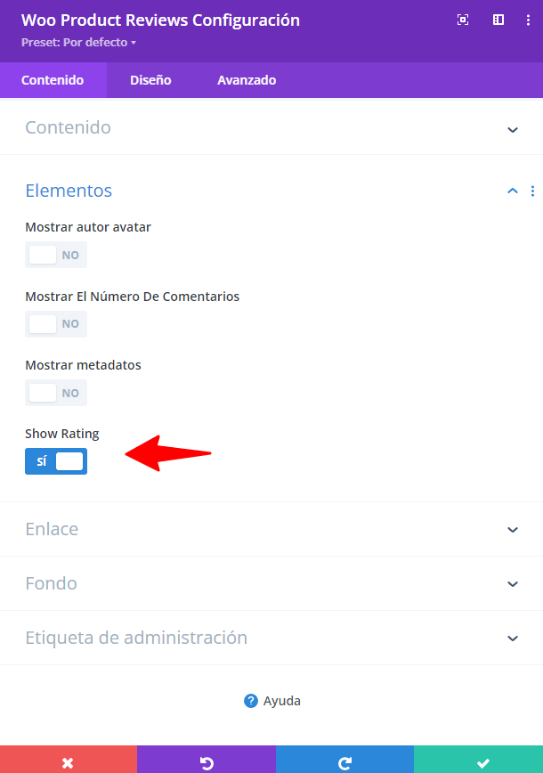Collapse the Elementos section chevron
Screen dimensions: 543x773
pyautogui.click(x=513, y=191)
